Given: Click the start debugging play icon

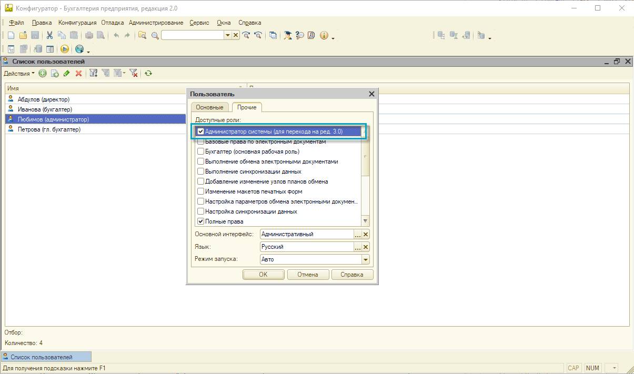Looking at the screenshot, I should point(65,49).
